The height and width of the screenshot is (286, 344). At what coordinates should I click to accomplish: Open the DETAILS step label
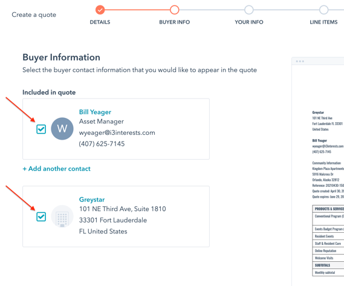pos(100,22)
